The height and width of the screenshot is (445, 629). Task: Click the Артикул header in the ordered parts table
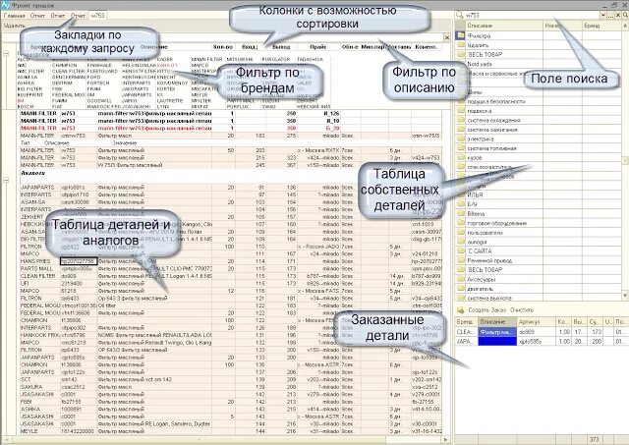tap(536, 321)
